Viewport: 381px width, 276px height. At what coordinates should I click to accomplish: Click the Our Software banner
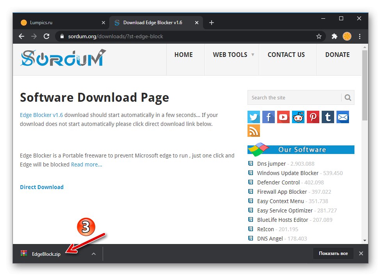coord(301,150)
